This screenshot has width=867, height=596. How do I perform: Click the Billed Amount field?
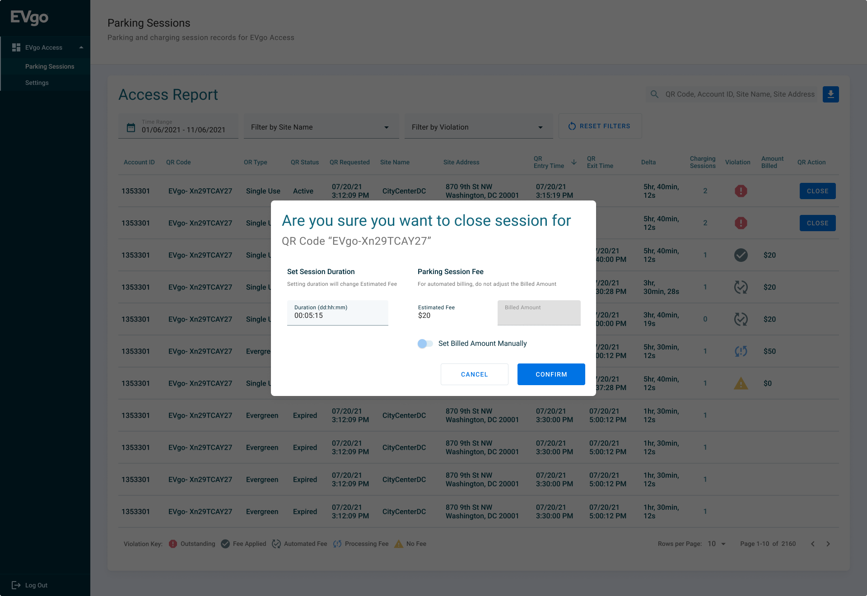tap(539, 312)
